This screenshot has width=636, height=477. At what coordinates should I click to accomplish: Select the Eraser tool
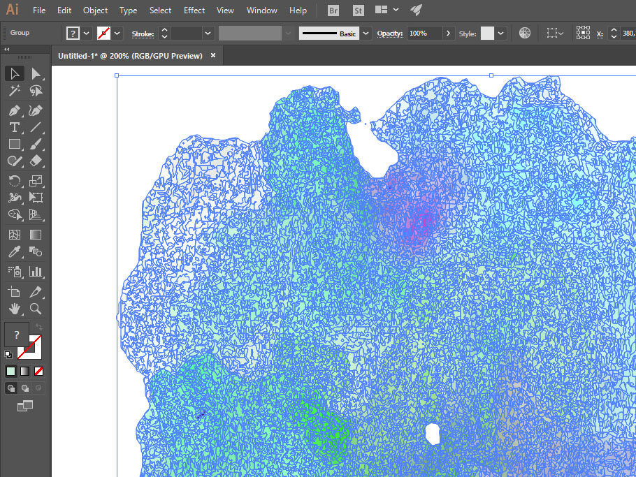[x=36, y=161]
